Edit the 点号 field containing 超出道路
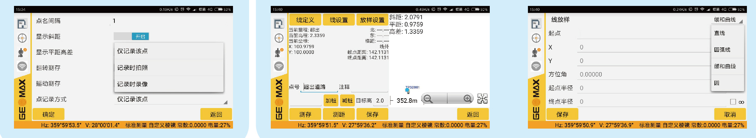756x138 pixels. 319,87
